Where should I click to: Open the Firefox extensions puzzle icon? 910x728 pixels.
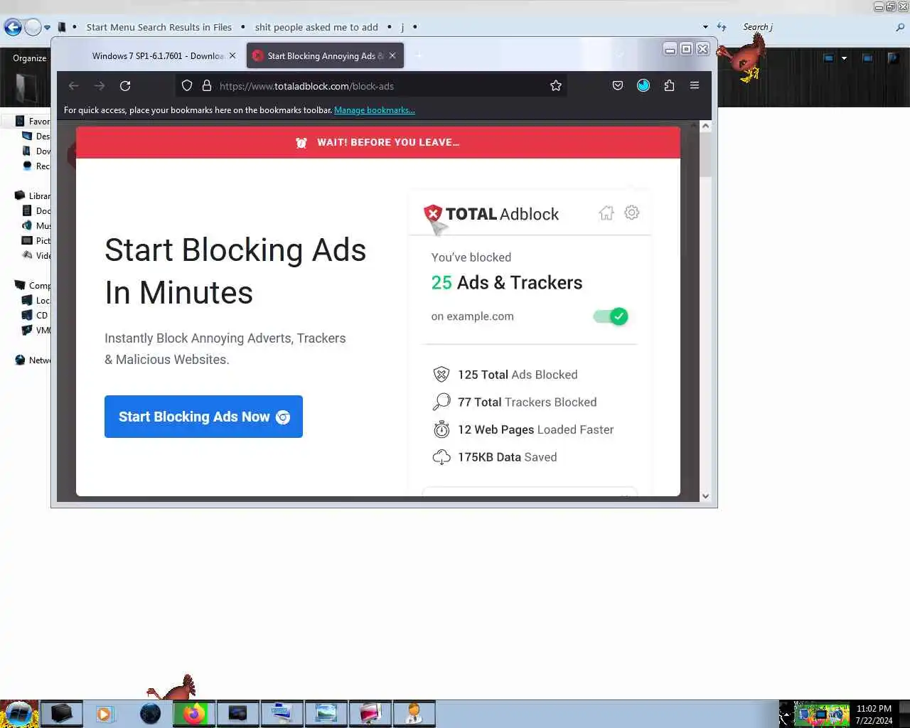coord(669,86)
